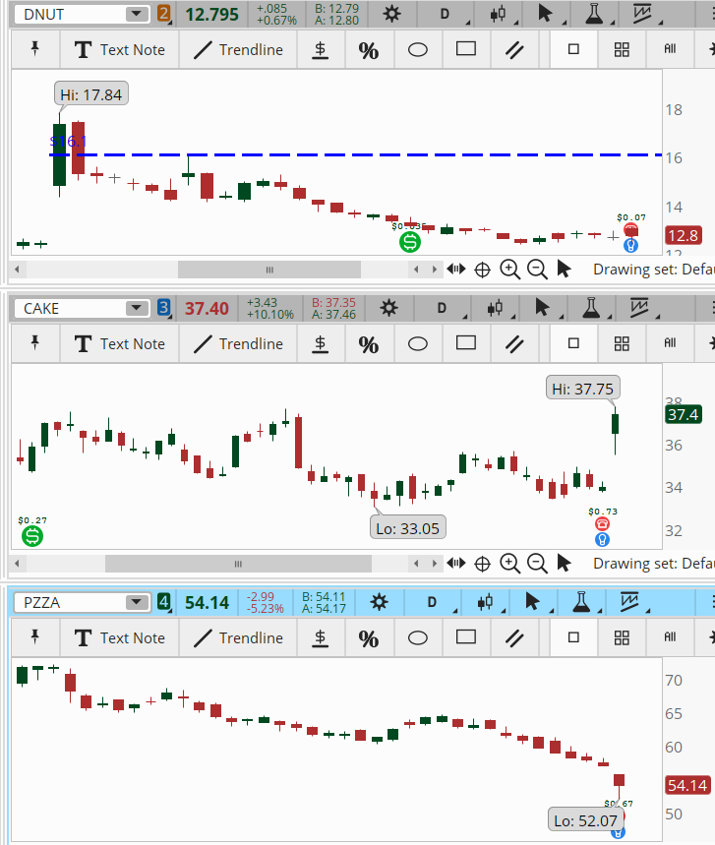Screen dimensions: 715x845
Task: Click CAKE link color number 3
Action: (x=164, y=307)
